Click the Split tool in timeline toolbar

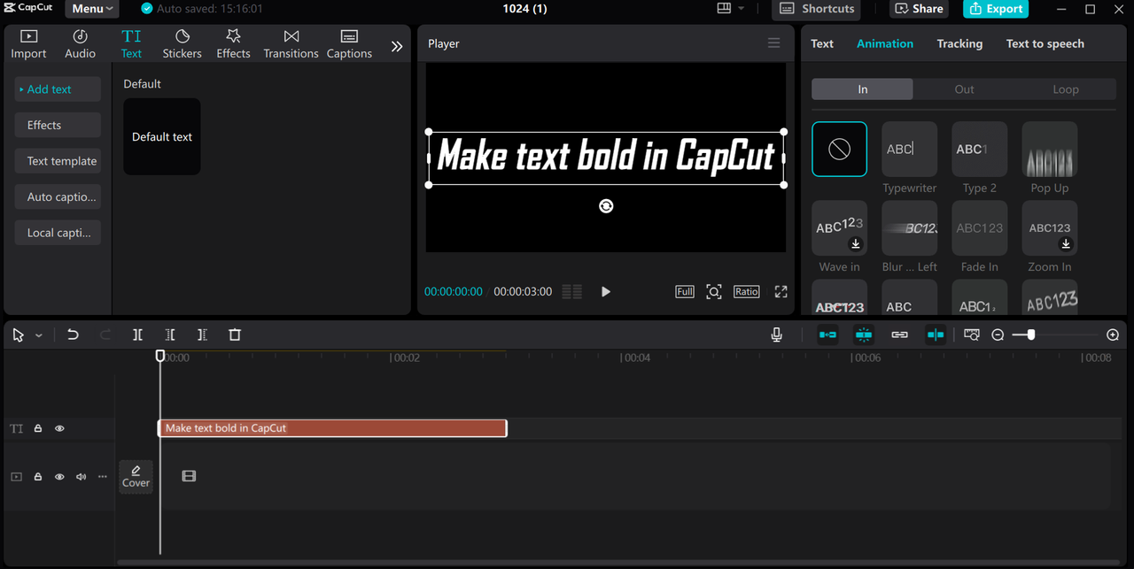(137, 334)
